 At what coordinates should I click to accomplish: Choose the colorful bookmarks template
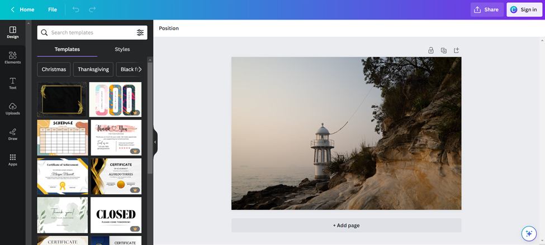point(115,99)
